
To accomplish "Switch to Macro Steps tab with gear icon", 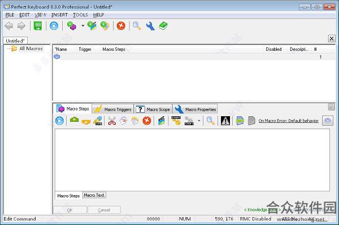I will pos(72,109).
